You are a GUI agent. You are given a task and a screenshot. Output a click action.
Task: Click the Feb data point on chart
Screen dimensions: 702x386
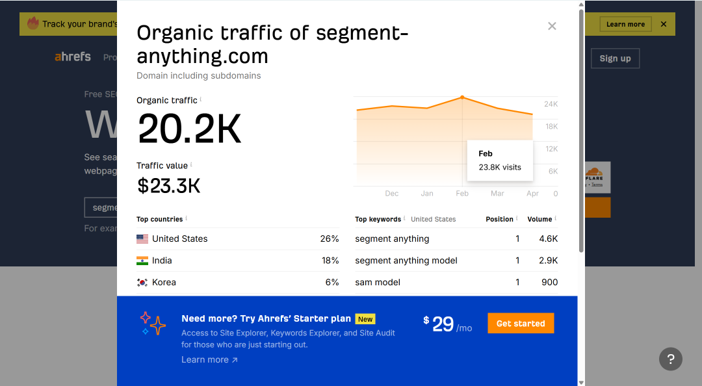click(x=462, y=97)
